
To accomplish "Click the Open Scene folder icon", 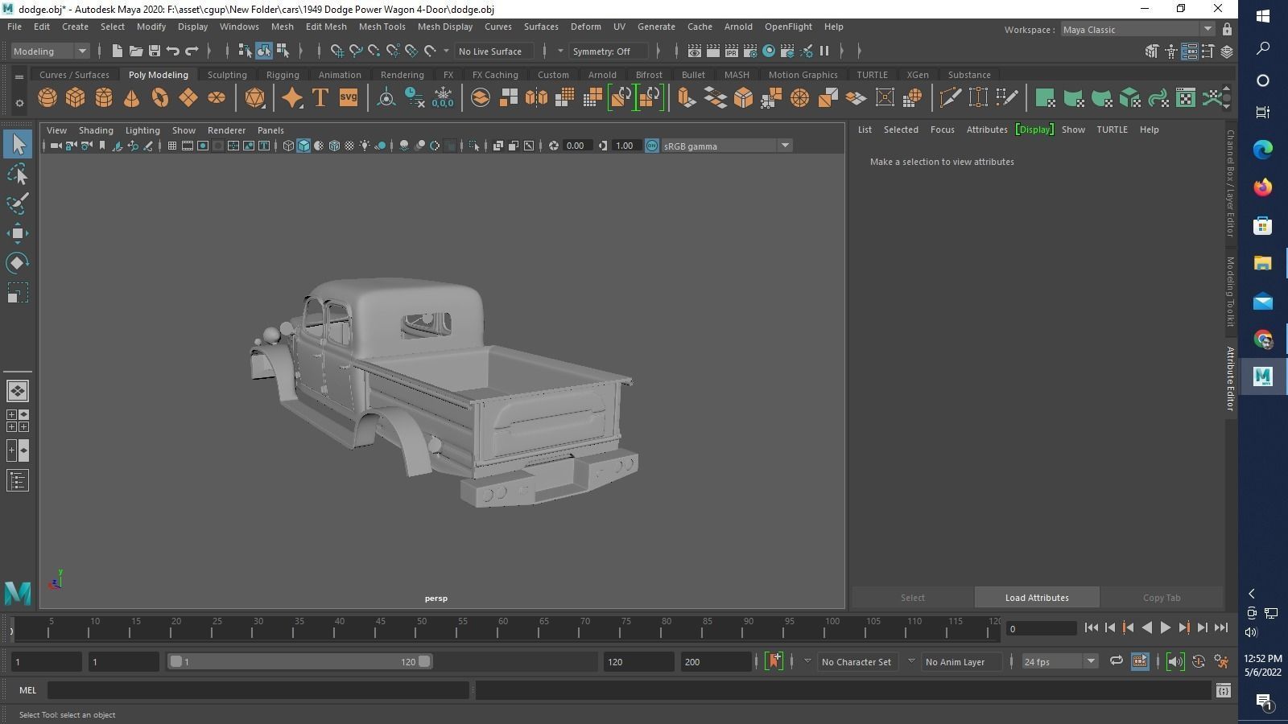I will pyautogui.click(x=136, y=51).
